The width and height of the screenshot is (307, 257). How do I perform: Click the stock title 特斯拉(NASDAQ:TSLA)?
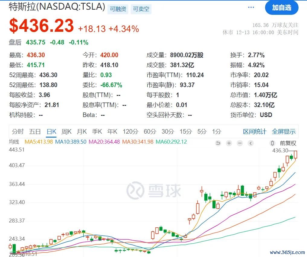coord(57,6)
